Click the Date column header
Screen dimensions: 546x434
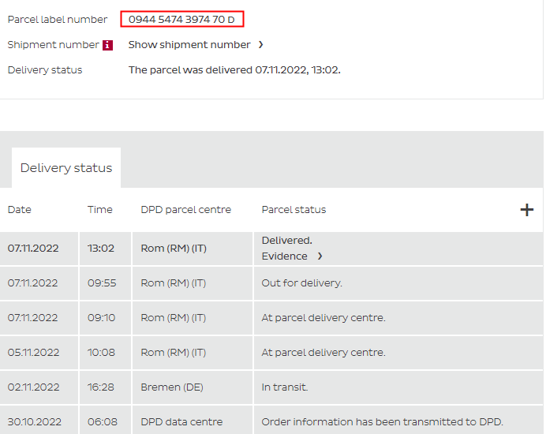[20, 210]
